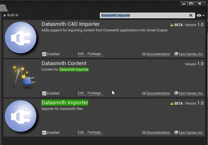
Task: Click the globe icon beside Datasmith Content vendor
Action: [x=176, y=93]
